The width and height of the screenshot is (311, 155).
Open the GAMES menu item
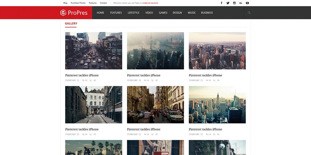click(x=163, y=13)
